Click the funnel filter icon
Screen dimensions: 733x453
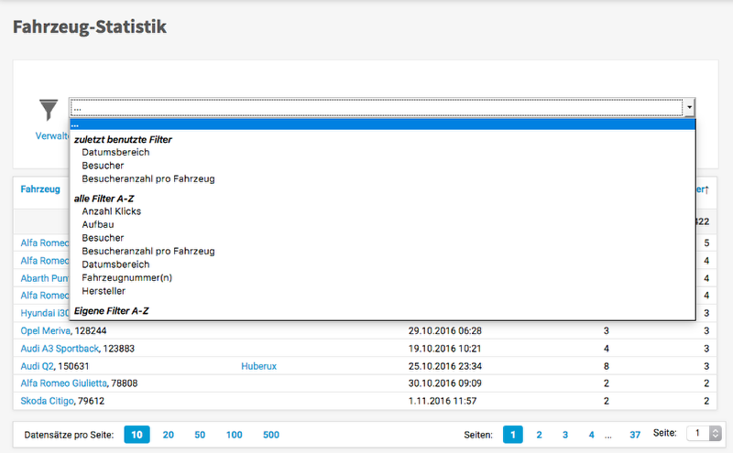tap(48, 110)
